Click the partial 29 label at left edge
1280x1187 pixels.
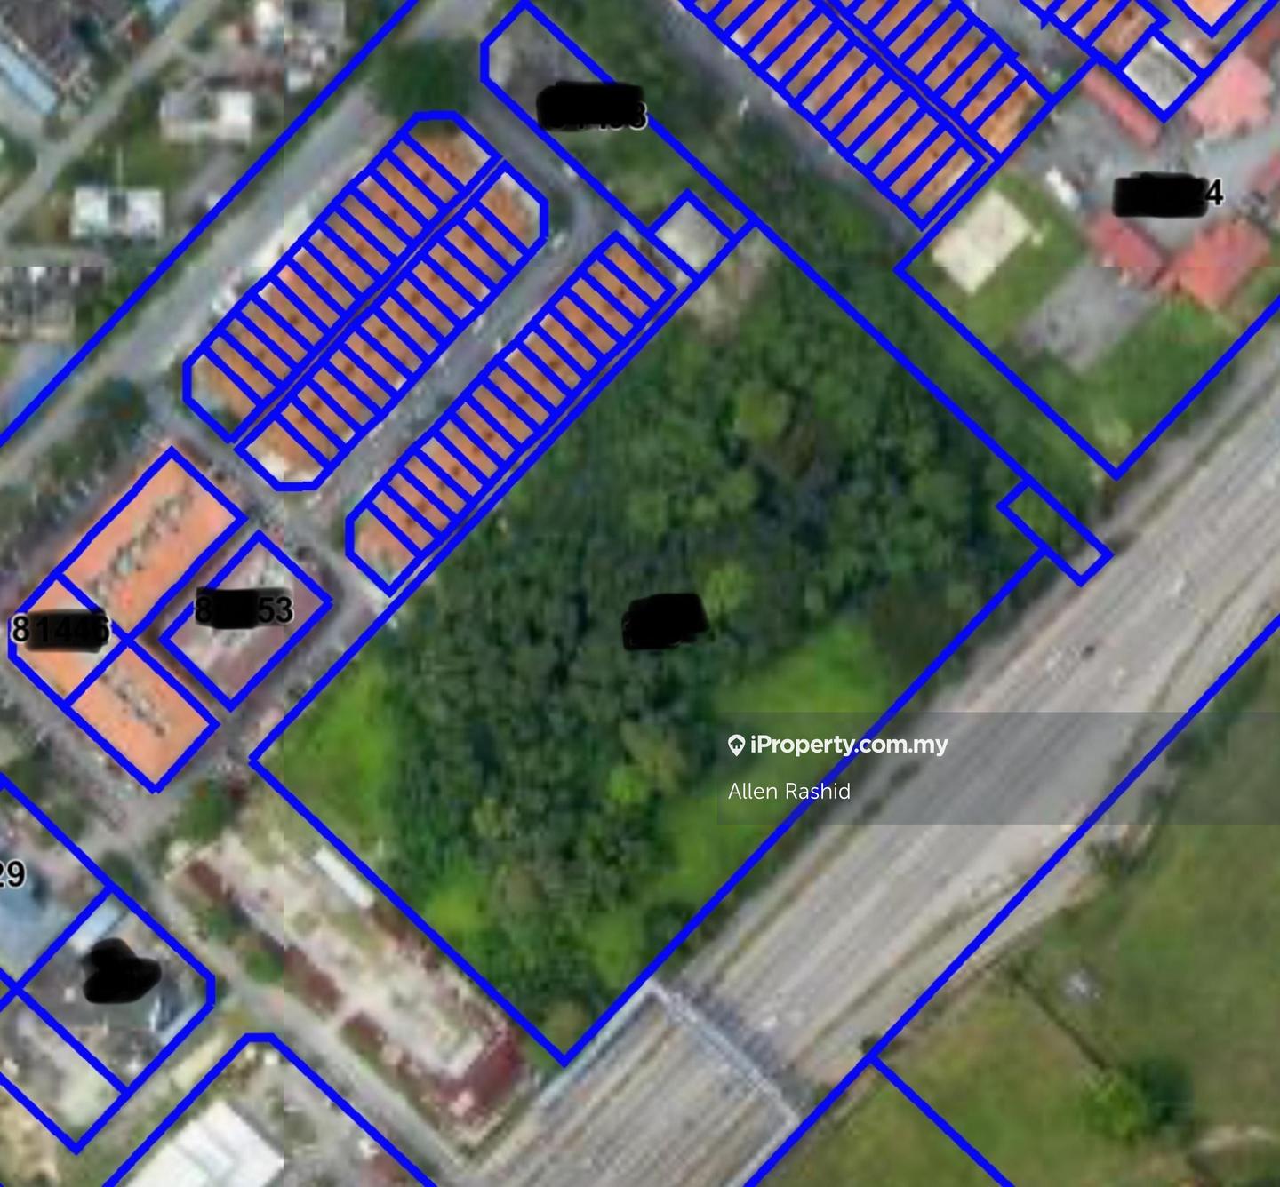tap(12, 874)
